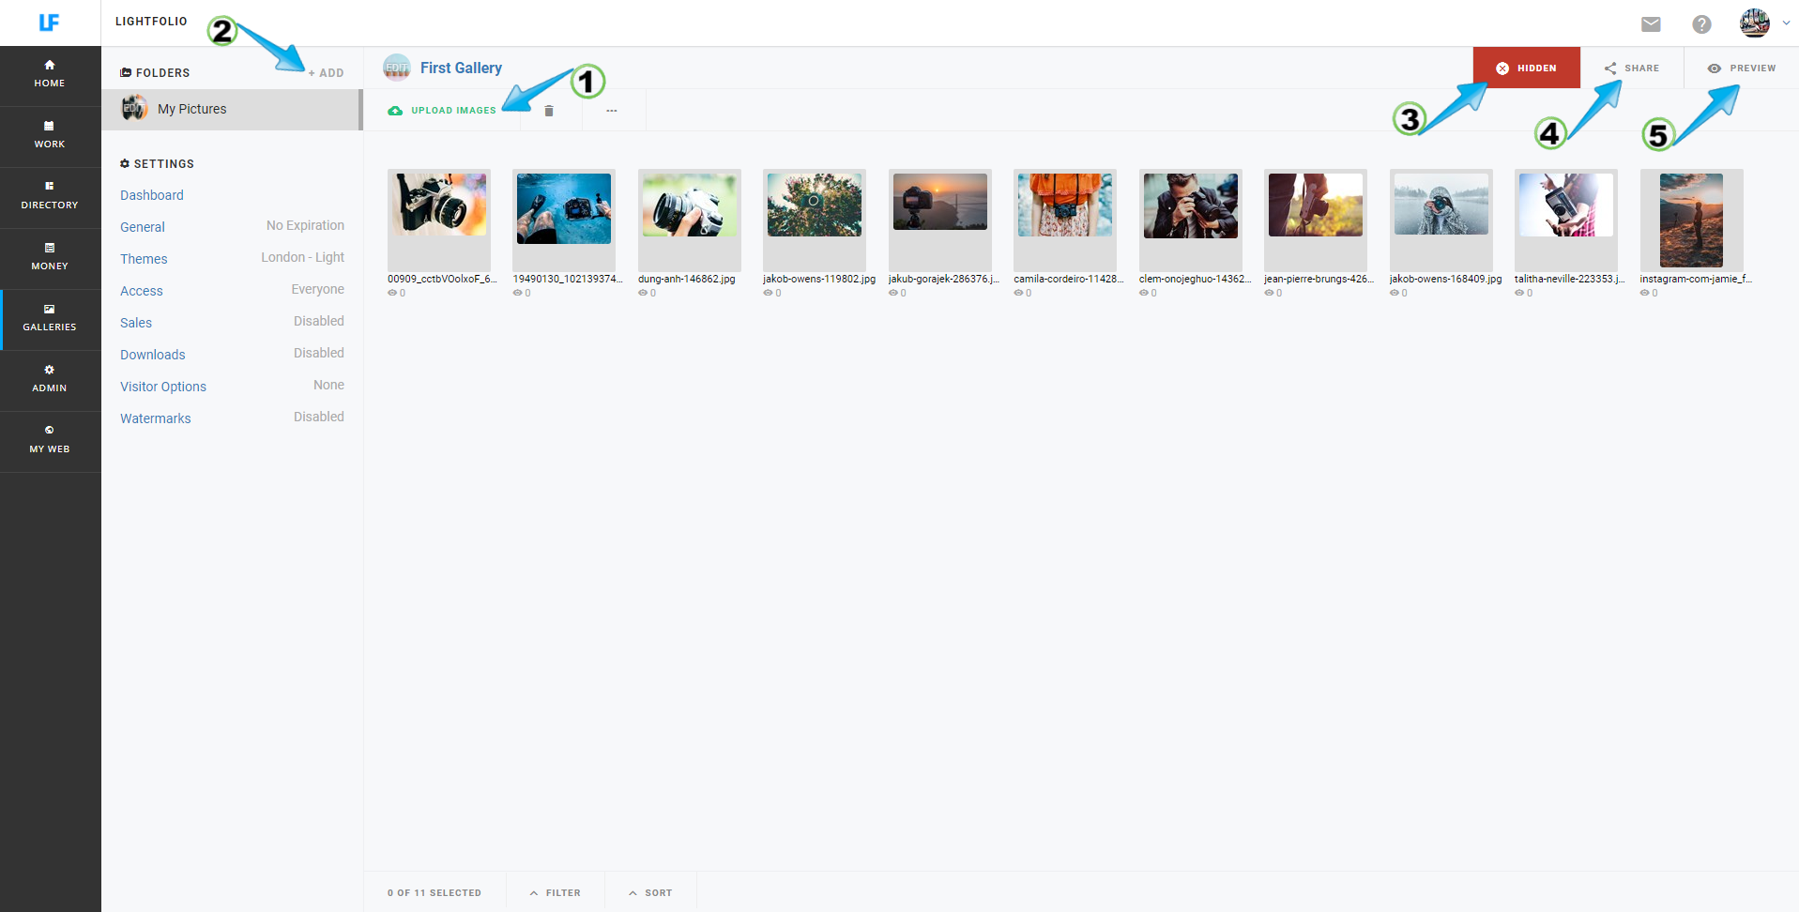Select the My Pictures folder
1799x912 pixels.
(x=231, y=110)
